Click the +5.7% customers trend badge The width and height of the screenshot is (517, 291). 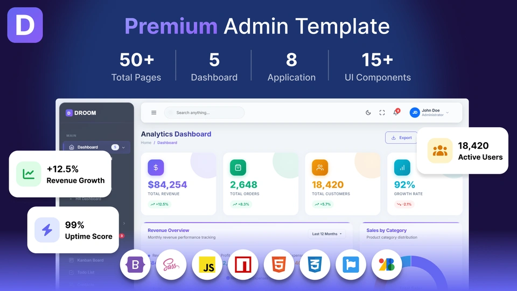[x=323, y=204]
